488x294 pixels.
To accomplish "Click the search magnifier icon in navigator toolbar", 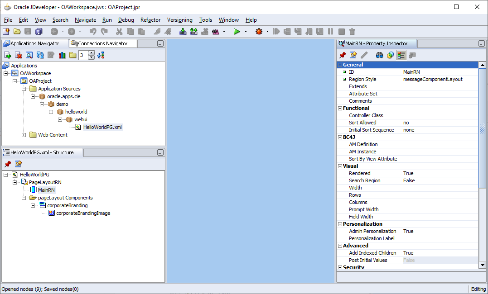I will [29, 55].
